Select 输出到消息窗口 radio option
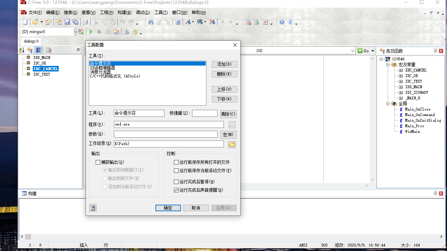Viewport: 447px width, 251px height. click(105, 170)
